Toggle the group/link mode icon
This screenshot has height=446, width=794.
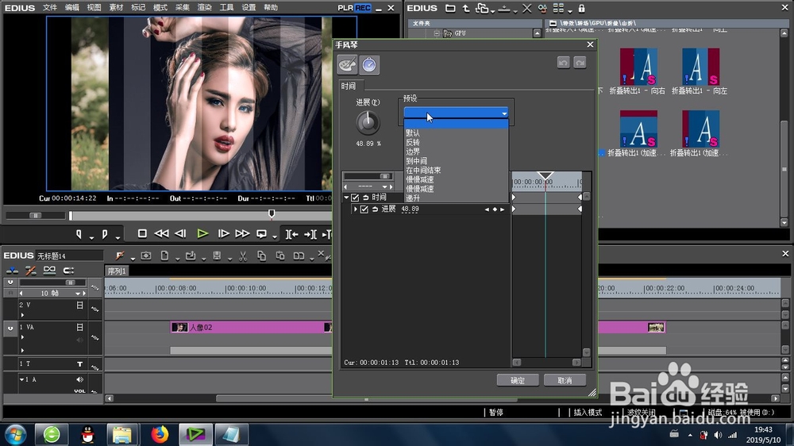49,271
